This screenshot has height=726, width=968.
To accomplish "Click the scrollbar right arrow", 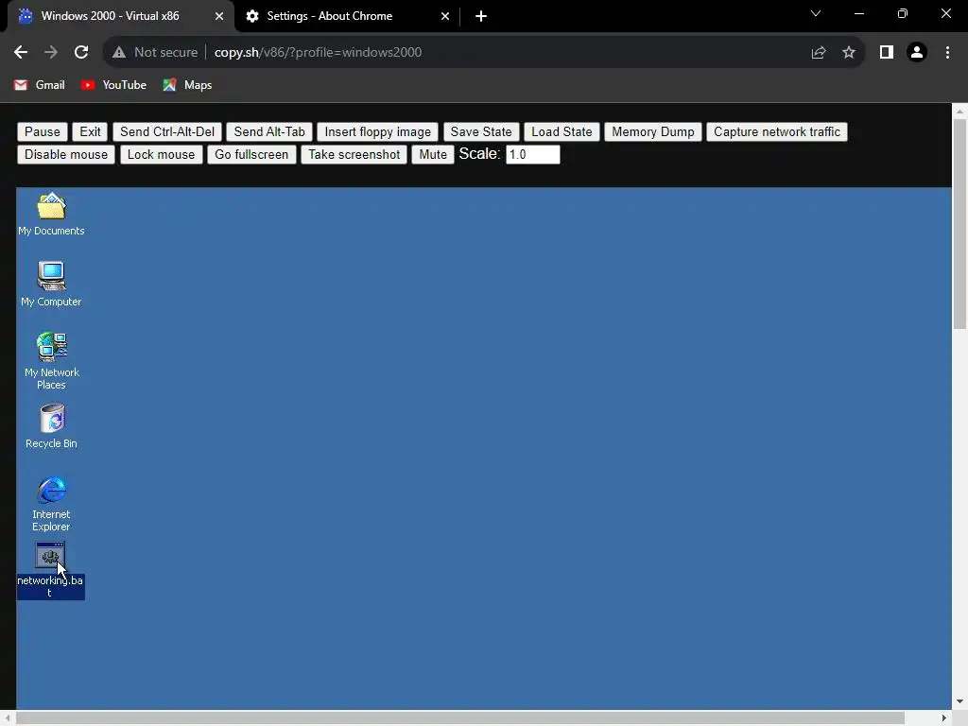I will [944, 718].
